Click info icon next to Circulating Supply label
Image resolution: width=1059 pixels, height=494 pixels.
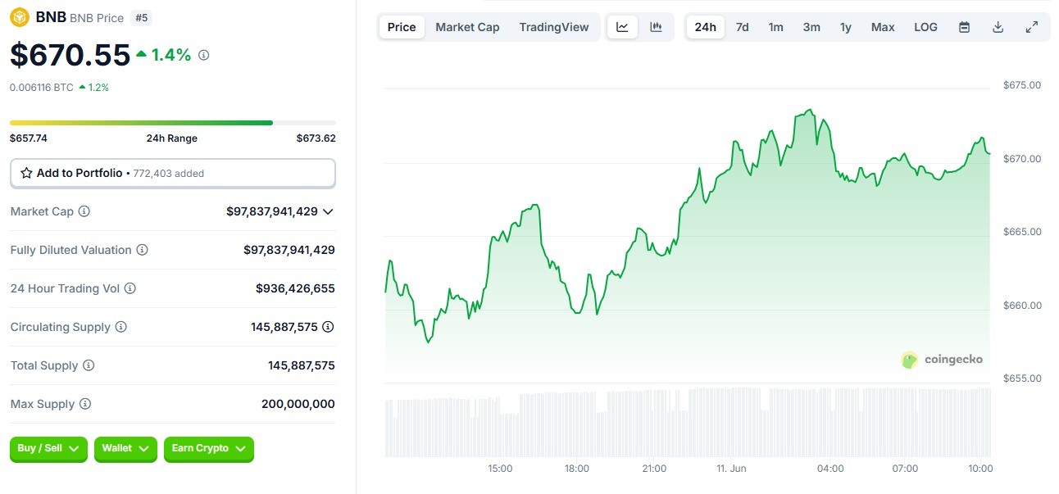pos(120,327)
